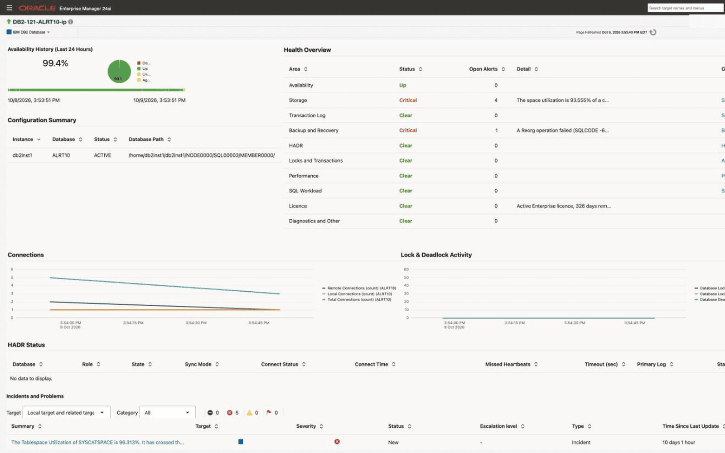Refresh the page using the refresh icon
This screenshot has width=725, height=453.
tap(653, 32)
